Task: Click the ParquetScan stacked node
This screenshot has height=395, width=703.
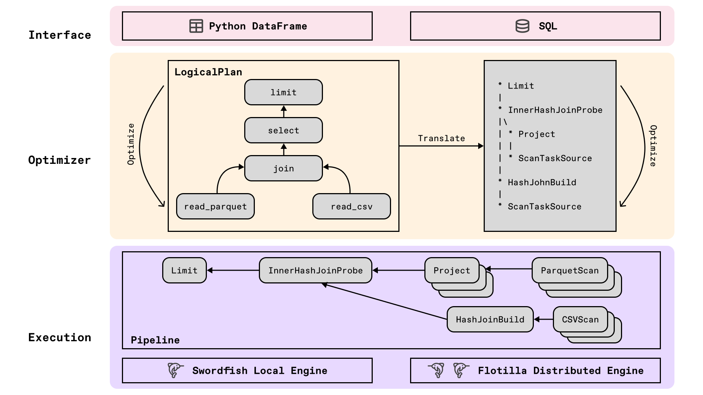Action: (570, 270)
